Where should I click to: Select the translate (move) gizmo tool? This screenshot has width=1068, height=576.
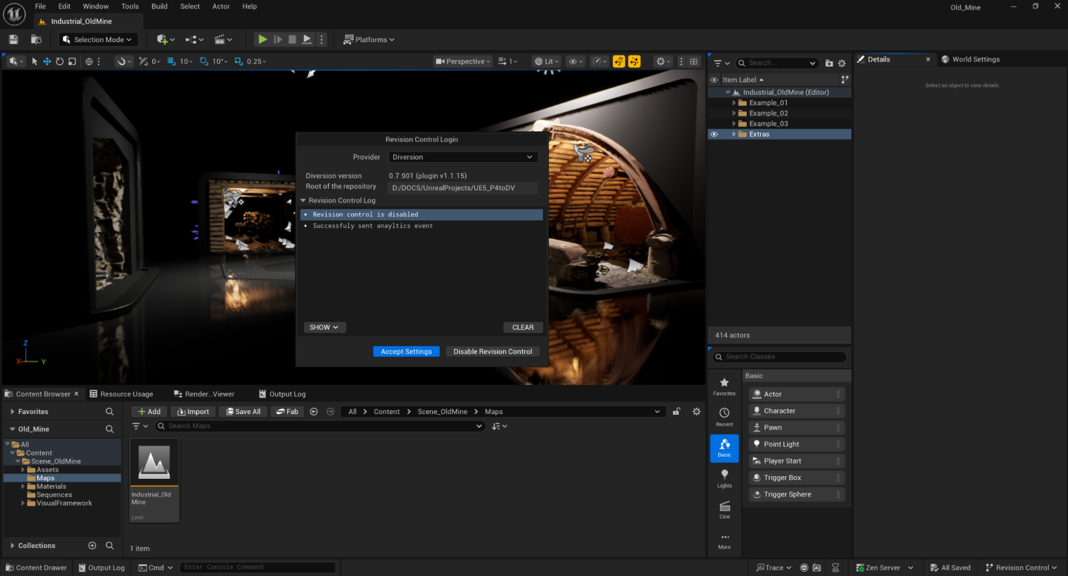(47, 61)
